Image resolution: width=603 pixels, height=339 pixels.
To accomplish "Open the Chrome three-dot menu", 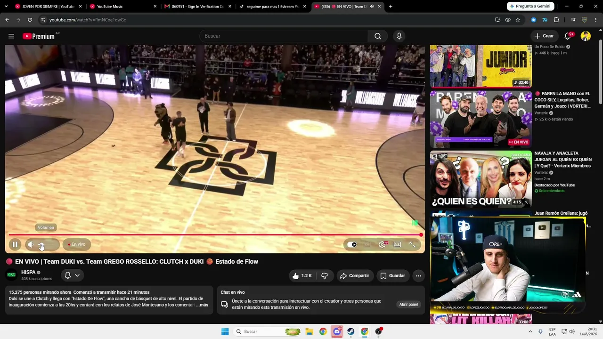I will [x=596, y=20].
